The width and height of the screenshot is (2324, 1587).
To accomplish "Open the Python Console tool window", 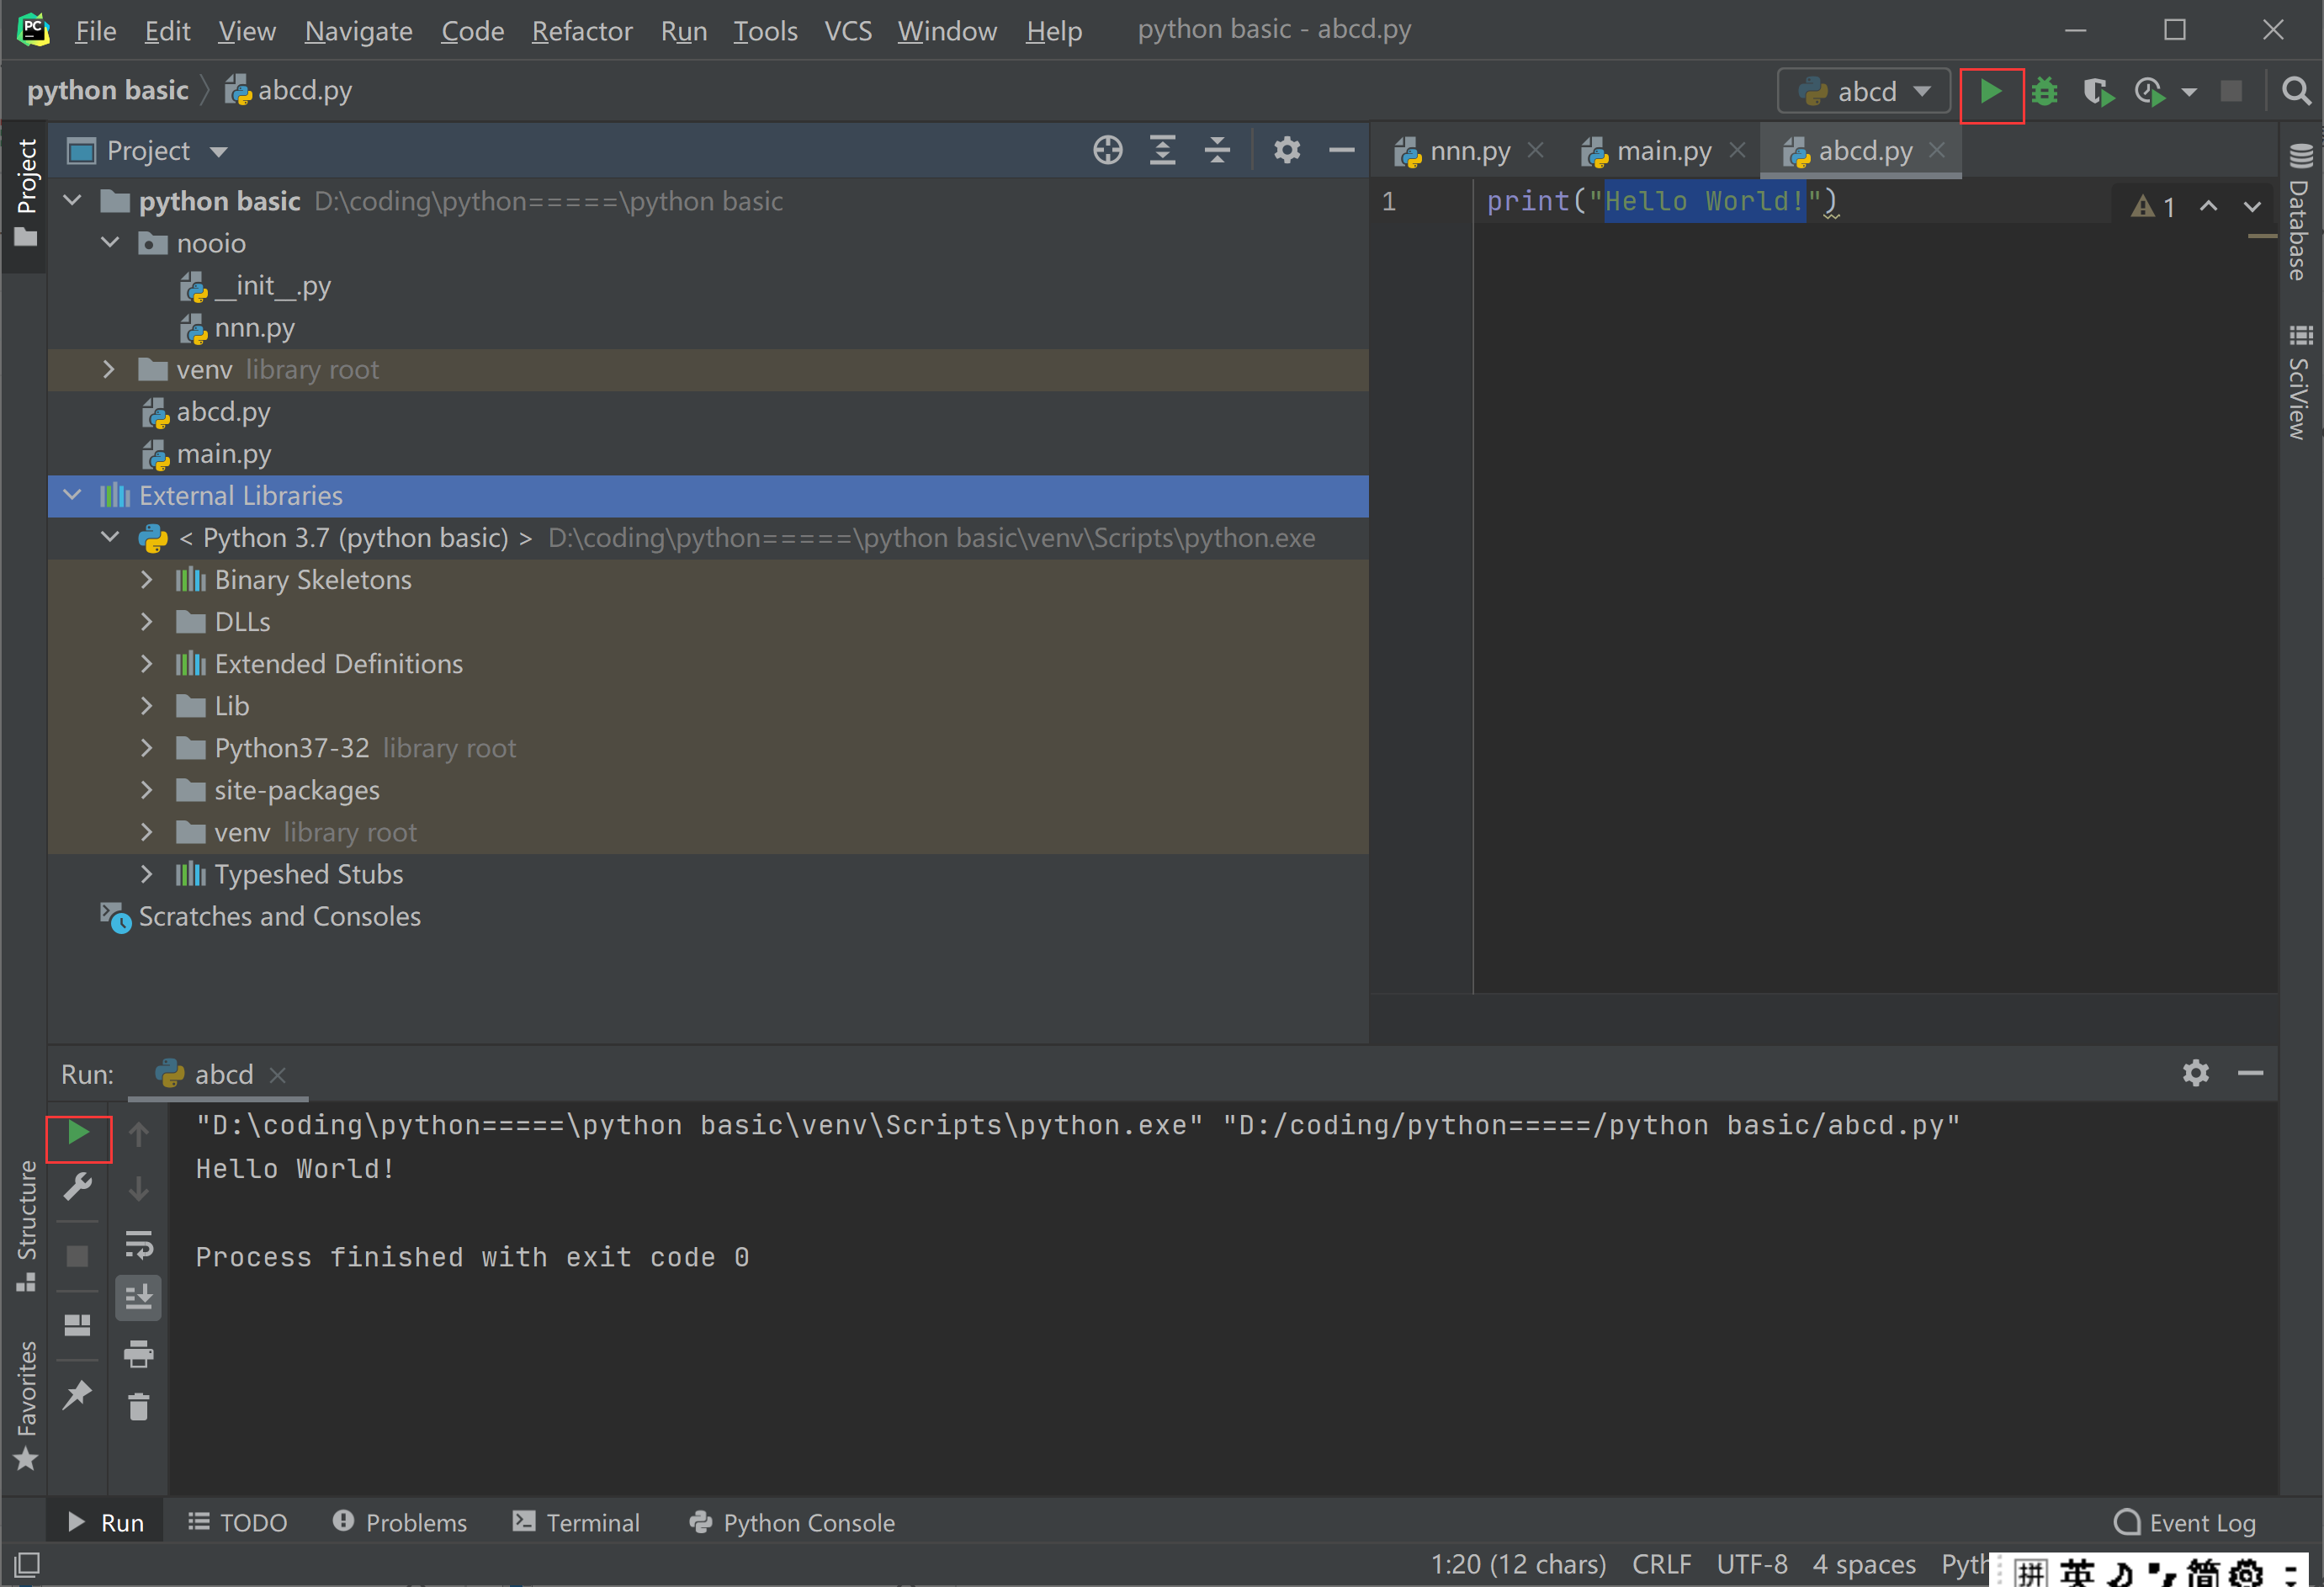I will click(792, 1522).
